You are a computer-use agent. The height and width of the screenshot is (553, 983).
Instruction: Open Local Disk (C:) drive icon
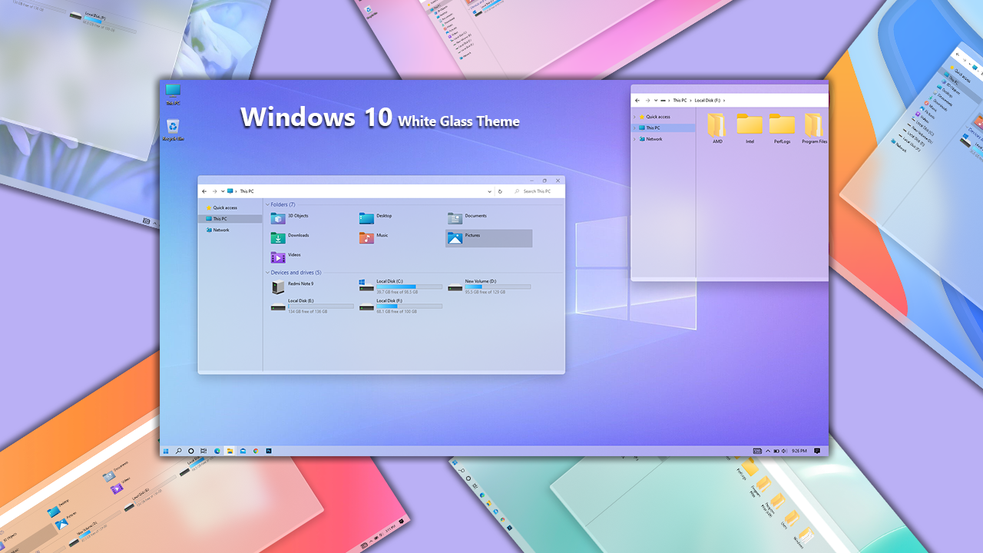(366, 285)
